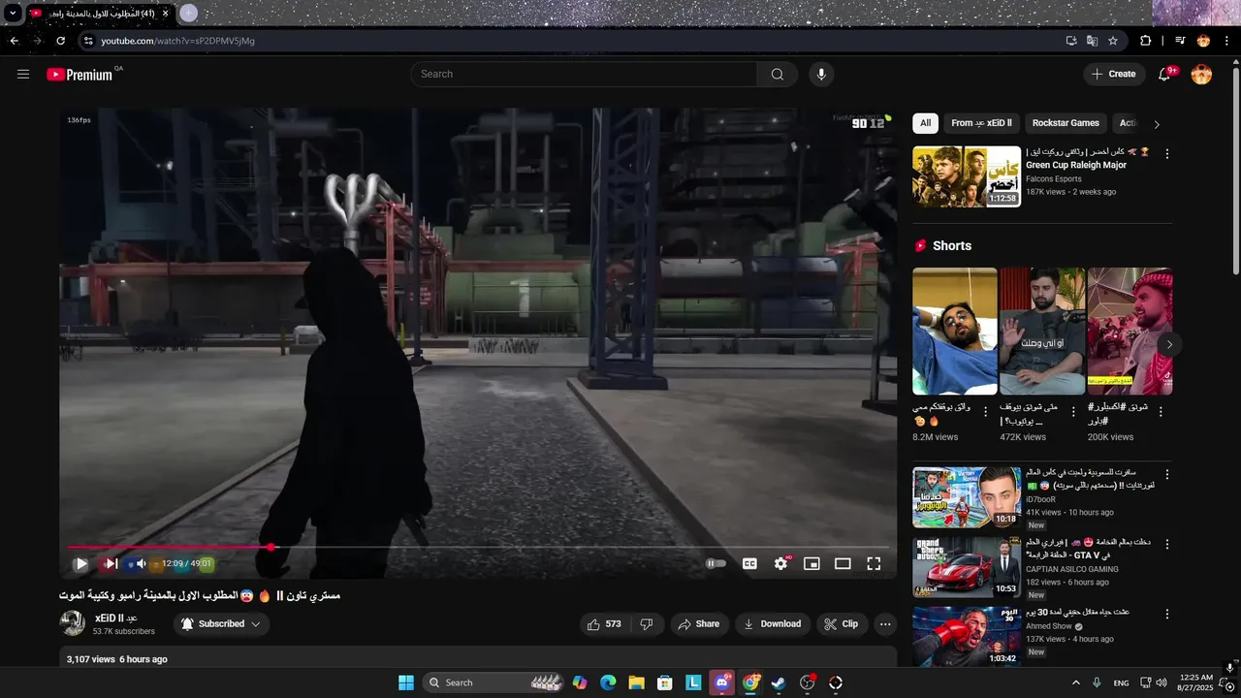Open the 472K views Short
This screenshot has width=1241, height=698.
click(x=1042, y=332)
